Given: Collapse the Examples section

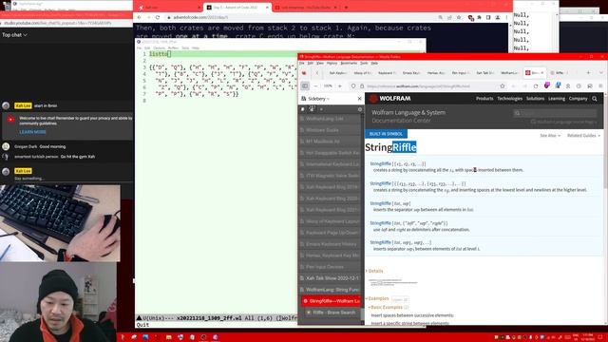Looking at the screenshot, I should [377, 298].
